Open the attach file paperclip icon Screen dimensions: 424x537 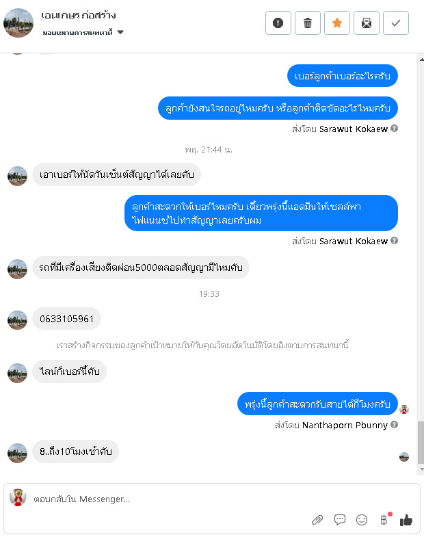pyautogui.click(x=317, y=520)
